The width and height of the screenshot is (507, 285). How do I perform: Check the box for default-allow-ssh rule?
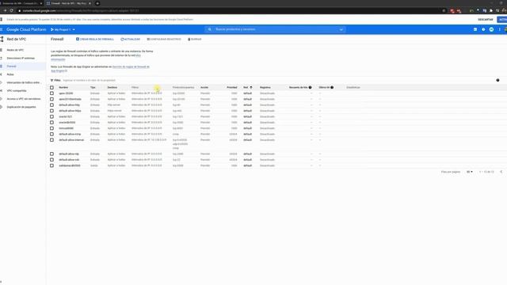tap(51, 160)
